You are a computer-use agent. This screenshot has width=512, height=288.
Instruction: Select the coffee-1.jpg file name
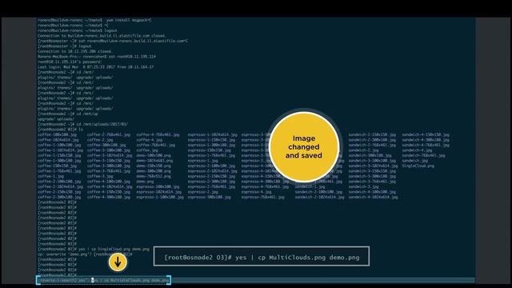point(50,176)
